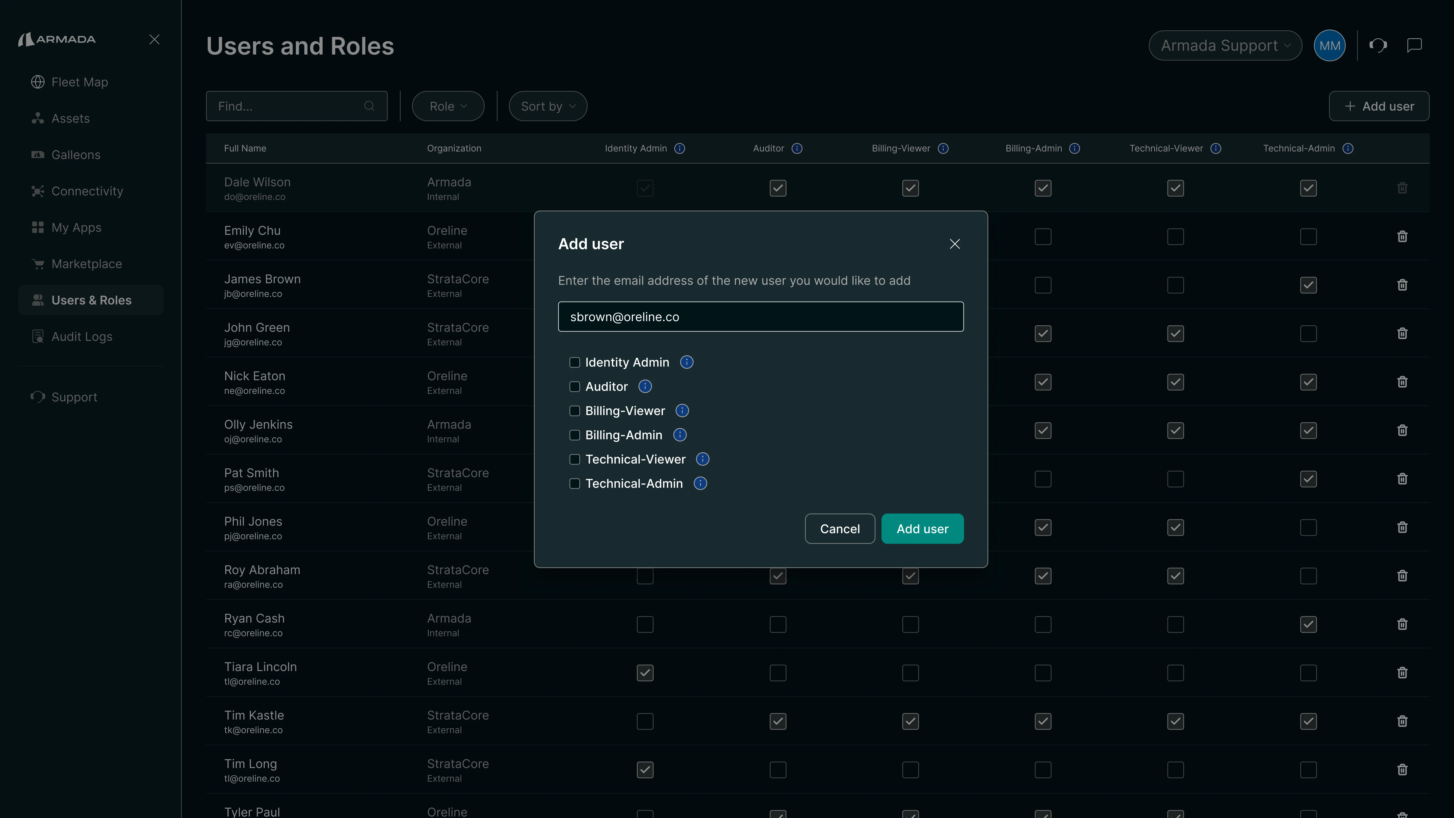Open the Role filter dropdown
The height and width of the screenshot is (818, 1454).
point(448,106)
